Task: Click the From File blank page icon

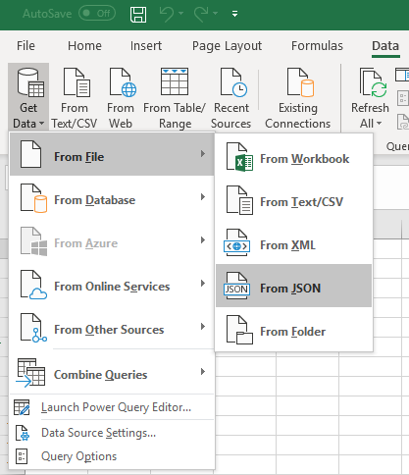Action: click(x=30, y=154)
